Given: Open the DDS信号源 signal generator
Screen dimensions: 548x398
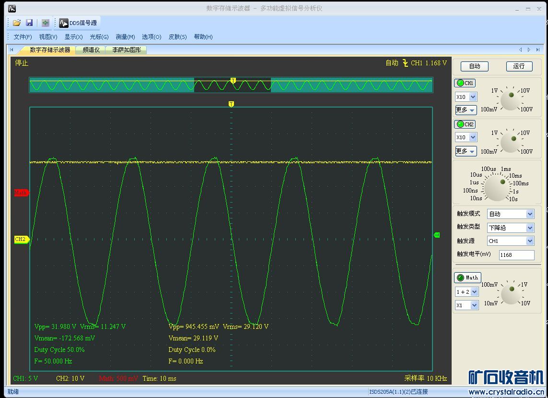Looking at the screenshot, I should (78, 23).
